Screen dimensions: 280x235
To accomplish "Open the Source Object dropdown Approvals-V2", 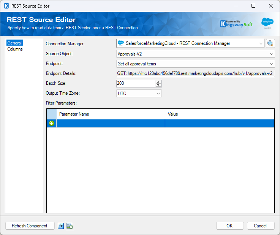I will (x=195, y=54).
